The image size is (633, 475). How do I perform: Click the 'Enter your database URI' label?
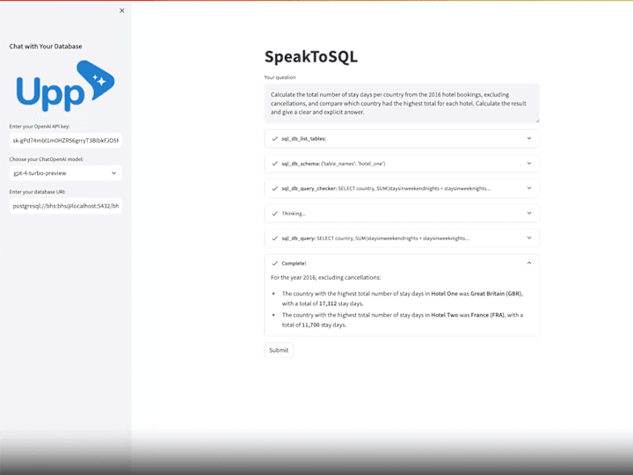[38, 192]
